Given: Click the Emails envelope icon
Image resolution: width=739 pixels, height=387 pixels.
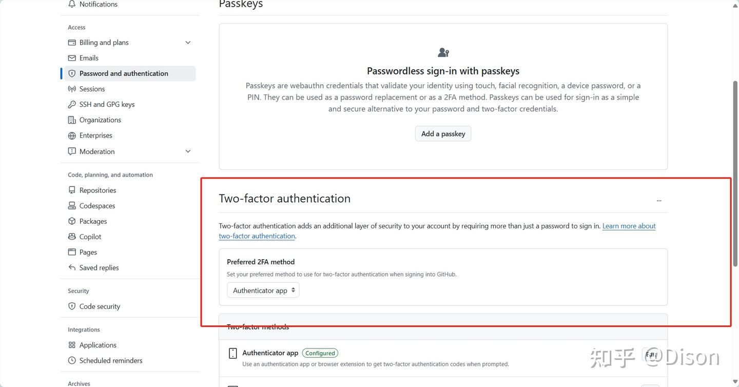Looking at the screenshot, I should [72, 58].
